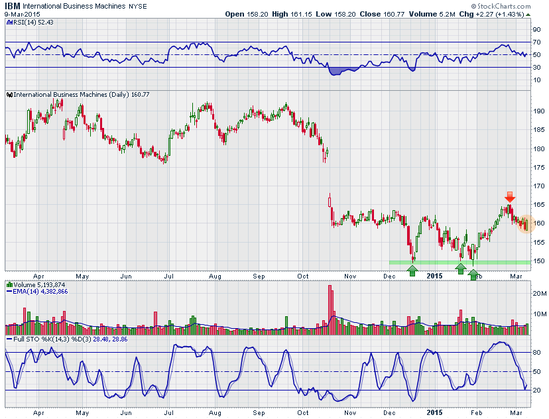The height and width of the screenshot is (419, 549).
Task: Click the tallest red volume bar in October
Action: click(330, 310)
